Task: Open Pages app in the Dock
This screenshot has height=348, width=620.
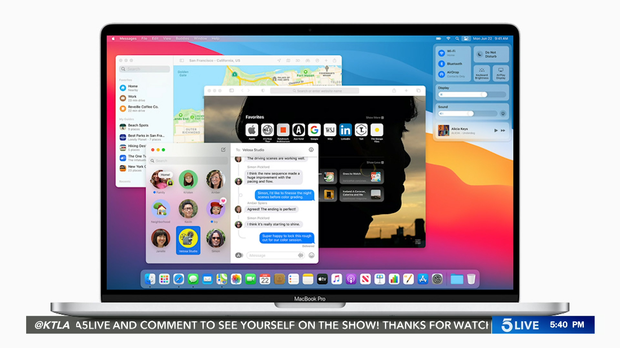Action: tap(408, 279)
